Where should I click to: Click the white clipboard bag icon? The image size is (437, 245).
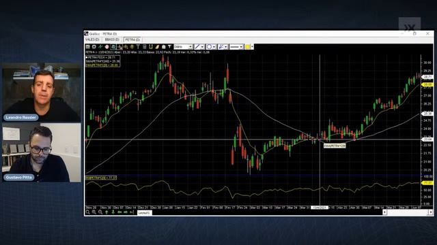click(x=164, y=47)
